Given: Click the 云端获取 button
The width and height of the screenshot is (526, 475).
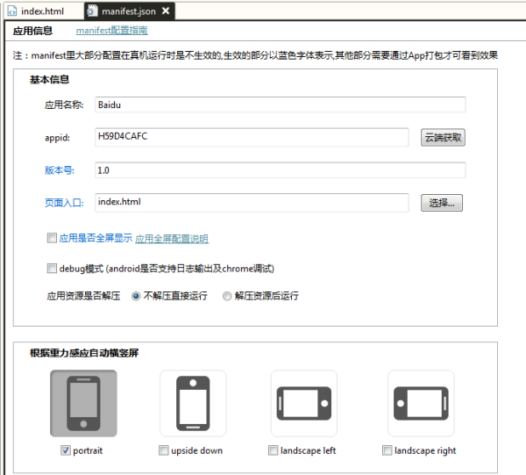Looking at the screenshot, I should pos(443,137).
